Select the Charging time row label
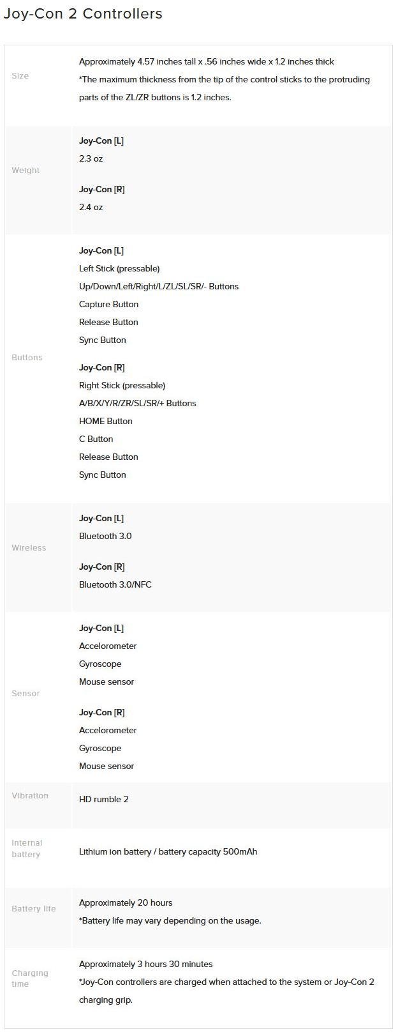The height and width of the screenshot is (1036, 398). pyautogui.click(x=30, y=979)
